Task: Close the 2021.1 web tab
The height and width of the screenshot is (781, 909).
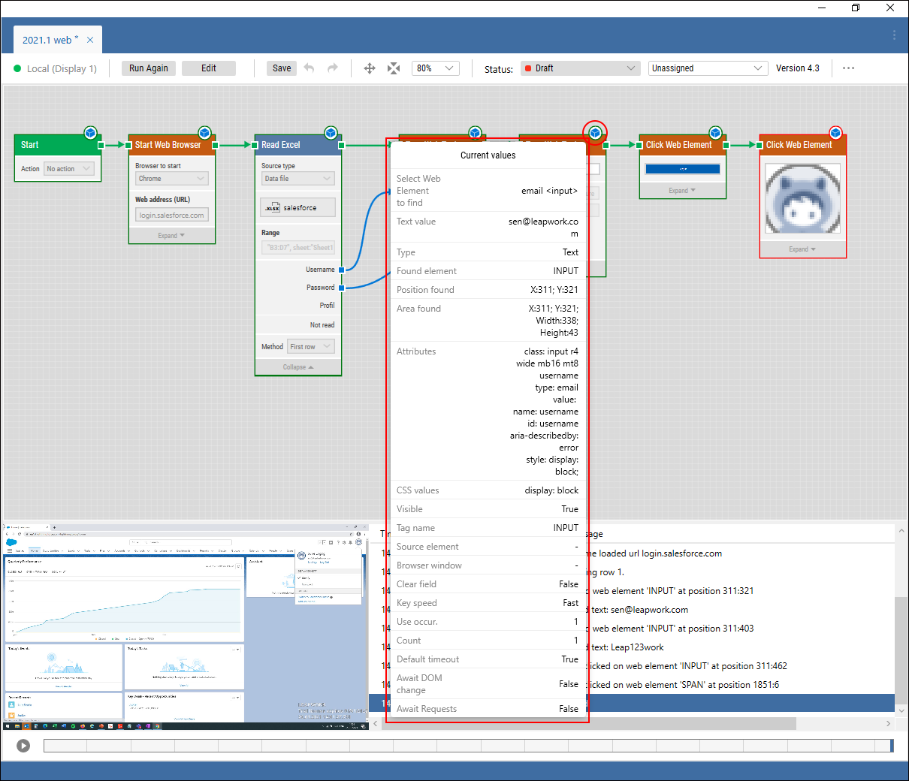Action: pyautogui.click(x=90, y=40)
